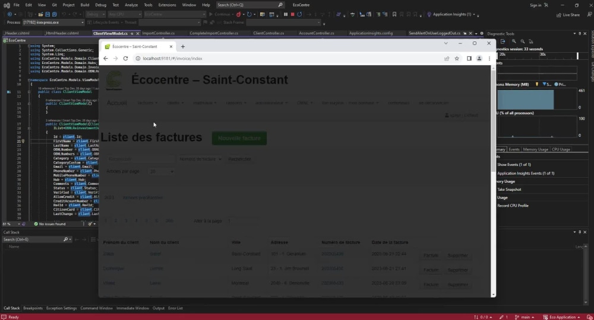This screenshot has width=594, height=320.
Task: Click Record CPU Profile
Action: point(513,206)
